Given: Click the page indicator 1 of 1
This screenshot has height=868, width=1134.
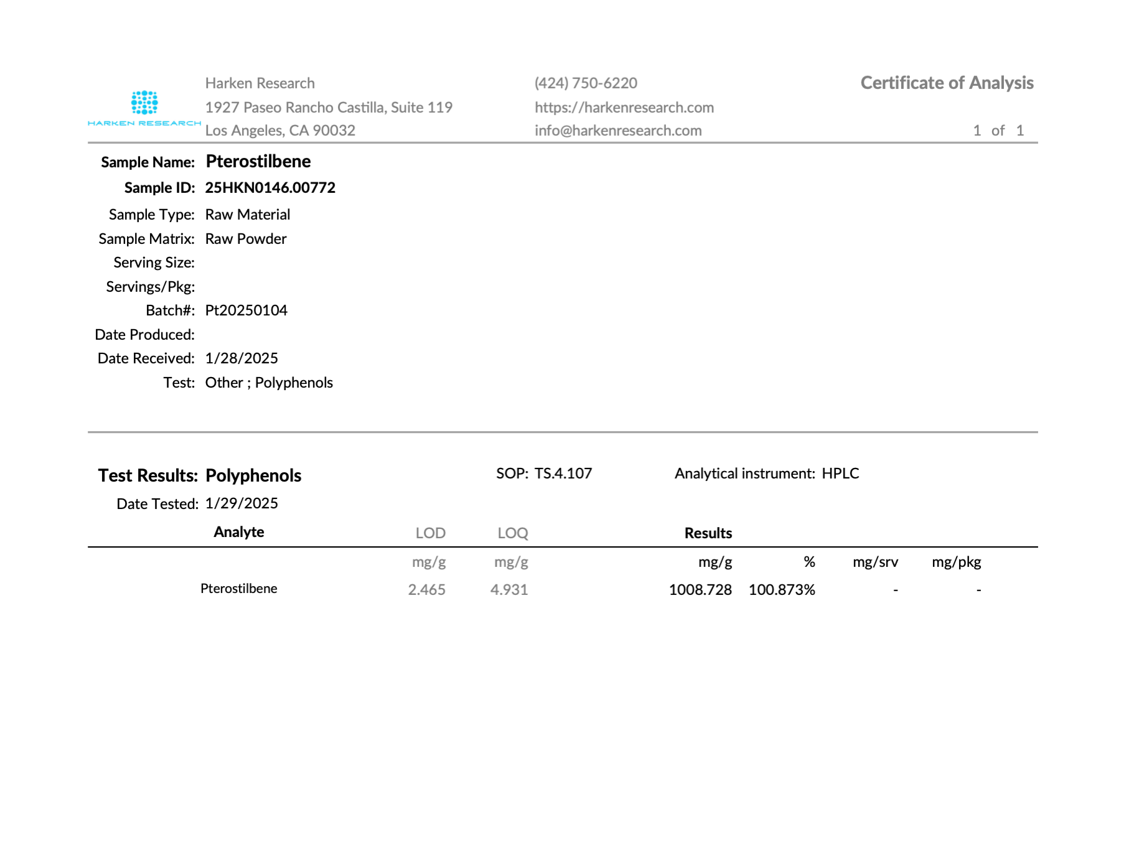Looking at the screenshot, I should tap(998, 131).
